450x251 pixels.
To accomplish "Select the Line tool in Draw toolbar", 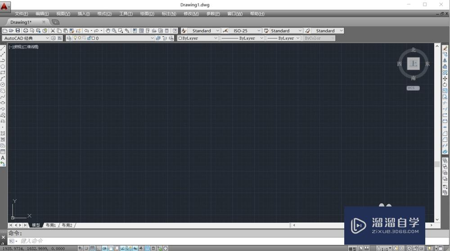I will click(x=3, y=48).
